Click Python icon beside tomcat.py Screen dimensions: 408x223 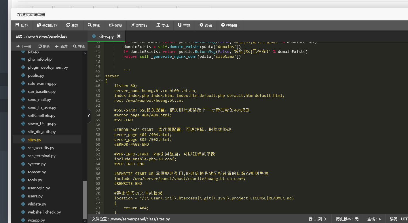23,172
